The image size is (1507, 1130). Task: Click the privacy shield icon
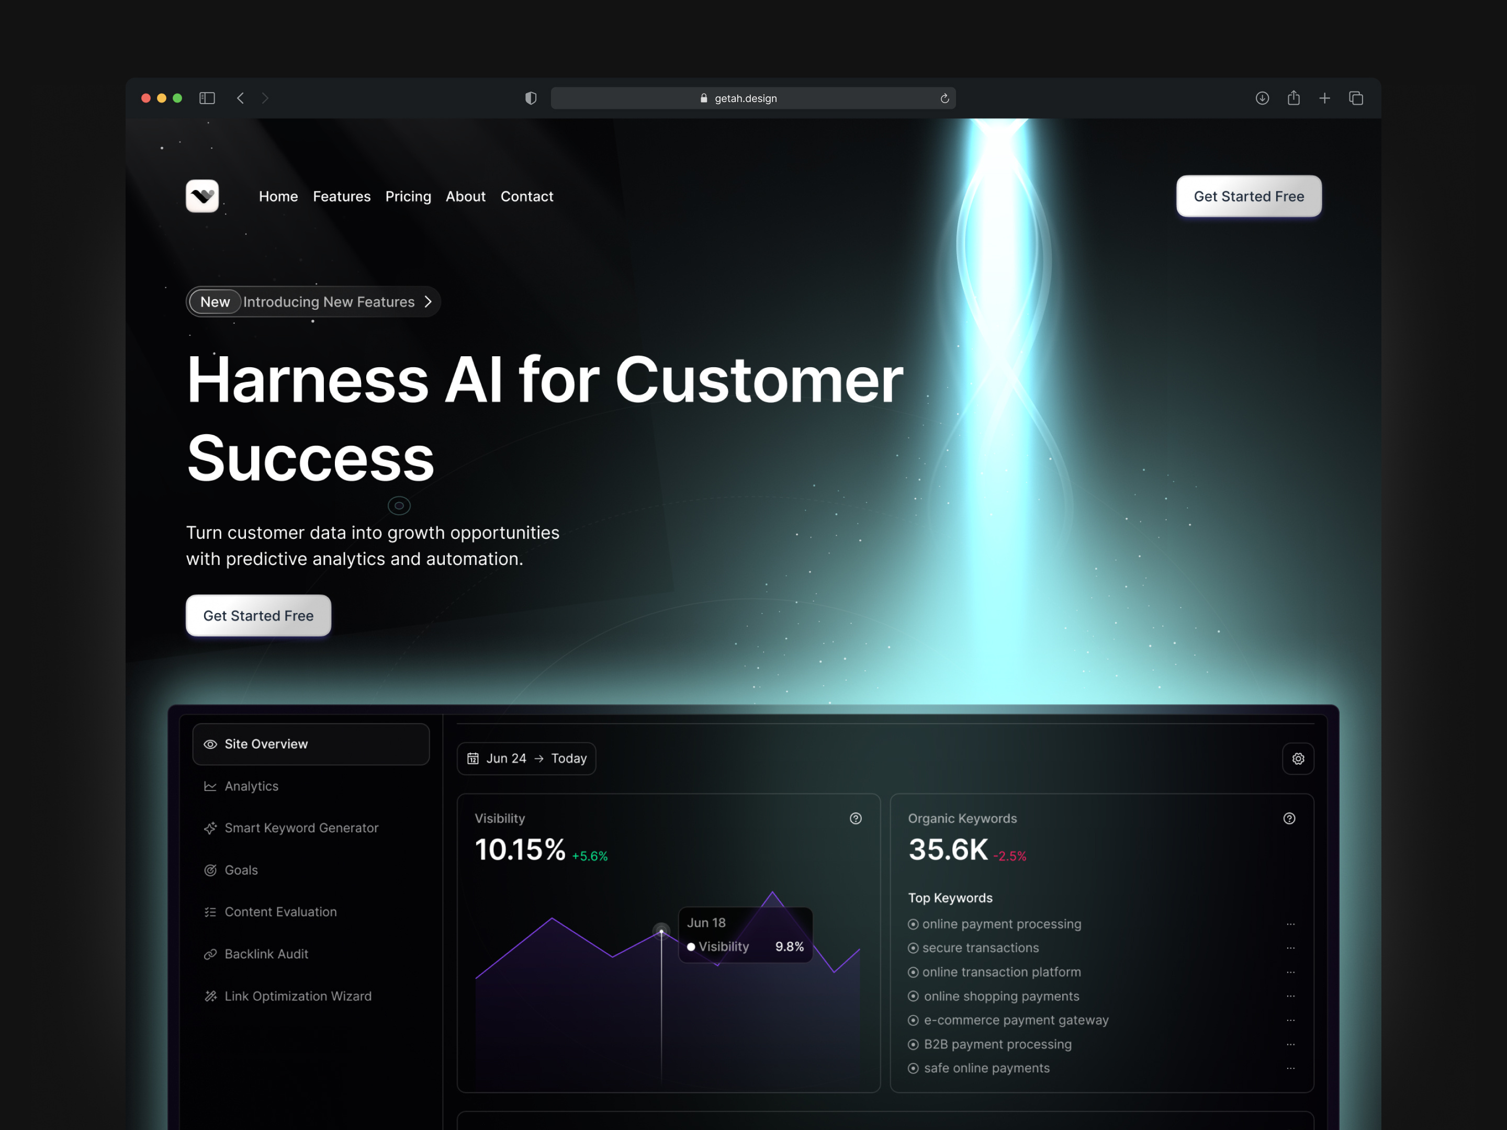pyautogui.click(x=531, y=98)
